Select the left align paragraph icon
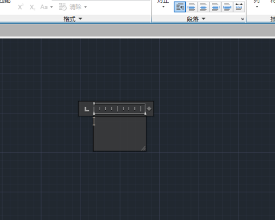 tap(192, 7)
